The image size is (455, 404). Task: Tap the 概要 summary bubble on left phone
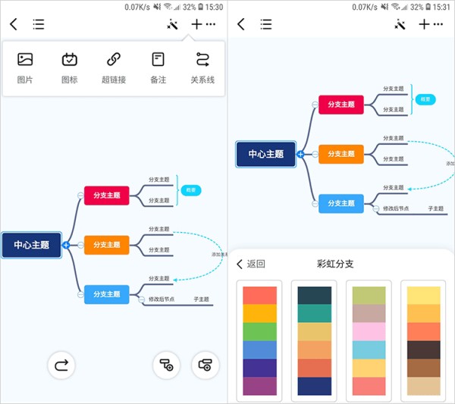(191, 190)
